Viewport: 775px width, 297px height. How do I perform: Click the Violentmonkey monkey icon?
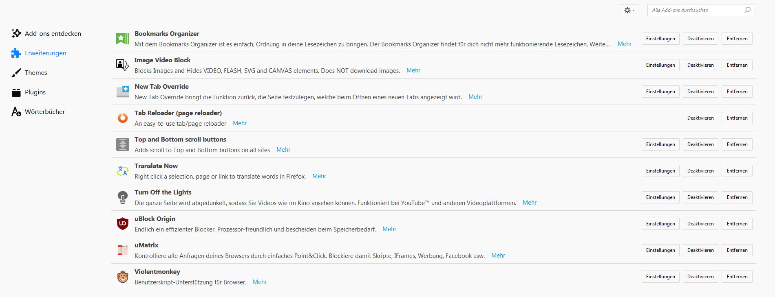[122, 277]
